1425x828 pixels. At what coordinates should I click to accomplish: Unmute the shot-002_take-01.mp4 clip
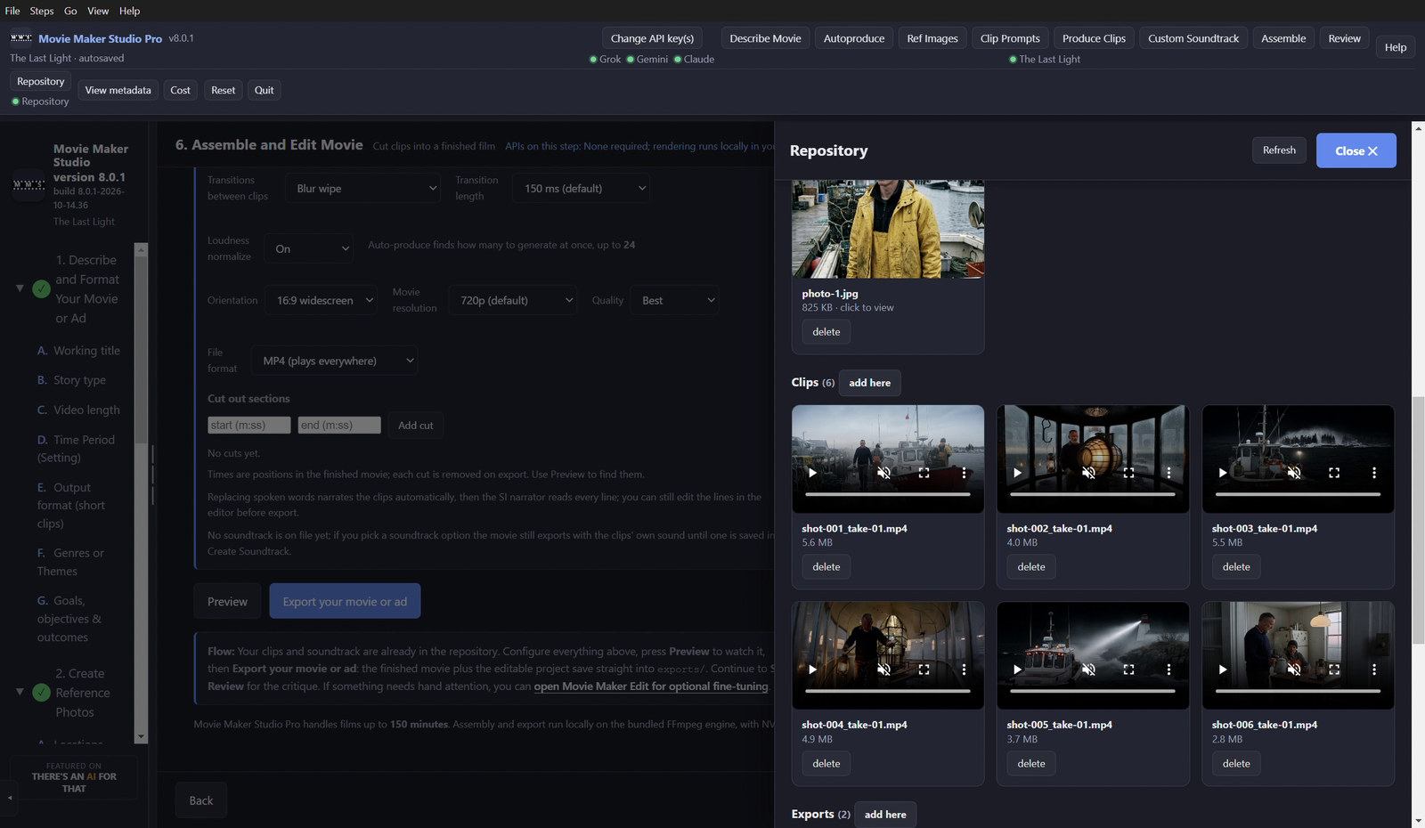click(1088, 473)
